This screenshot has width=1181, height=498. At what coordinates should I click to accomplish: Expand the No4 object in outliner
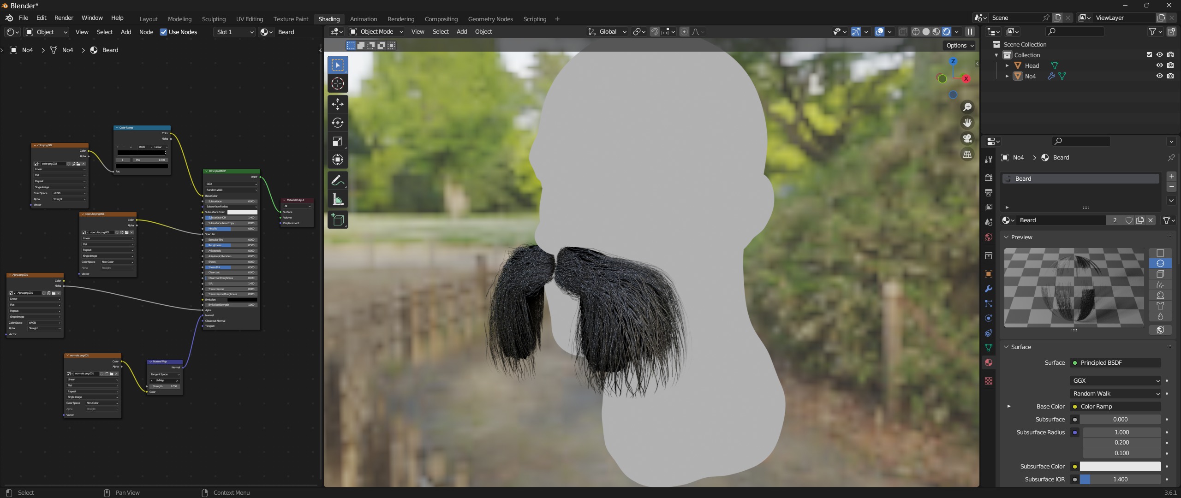point(1007,76)
